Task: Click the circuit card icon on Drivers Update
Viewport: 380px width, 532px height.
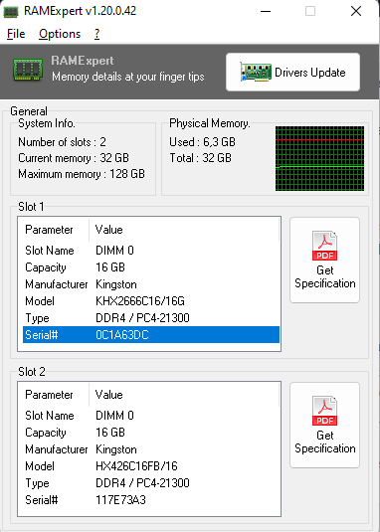Action: [x=255, y=72]
